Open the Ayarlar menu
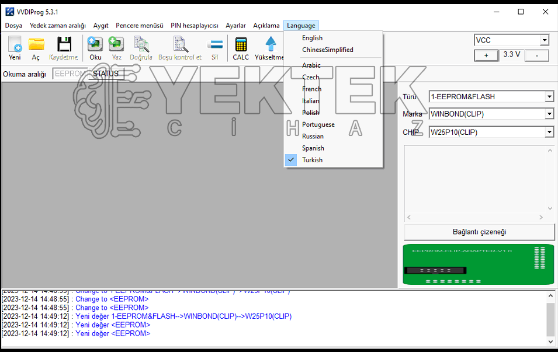 pyautogui.click(x=235, y=26)
